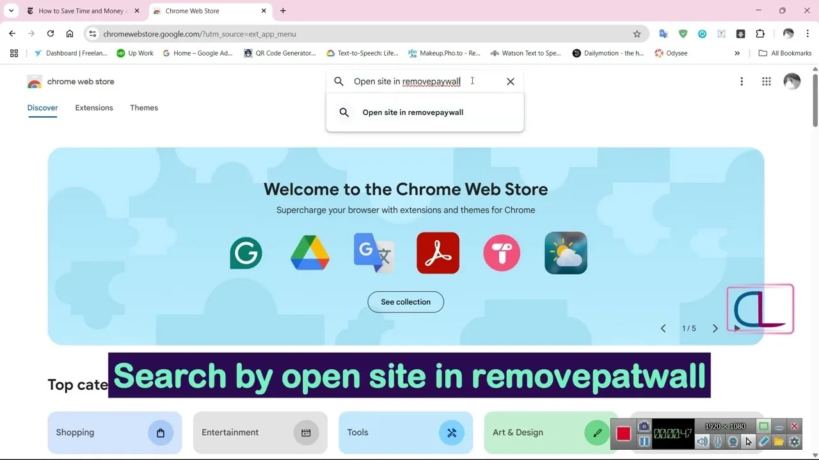
Task: Open the Up Work bookmark
Action: [x=135, y=53]
